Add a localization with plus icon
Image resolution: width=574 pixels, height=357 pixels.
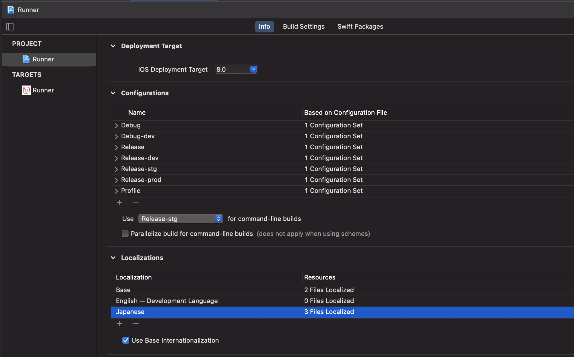pyautogui.click(x=119, y=324)
